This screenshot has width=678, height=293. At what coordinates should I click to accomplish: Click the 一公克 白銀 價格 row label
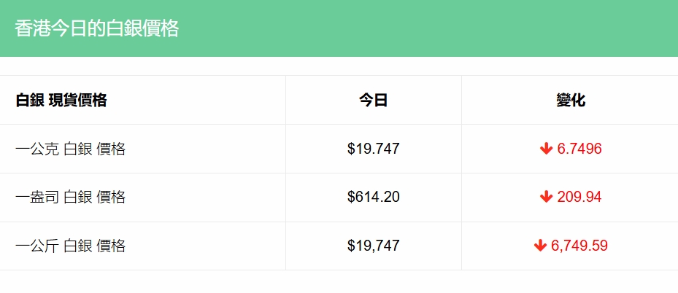click(70, 149)
